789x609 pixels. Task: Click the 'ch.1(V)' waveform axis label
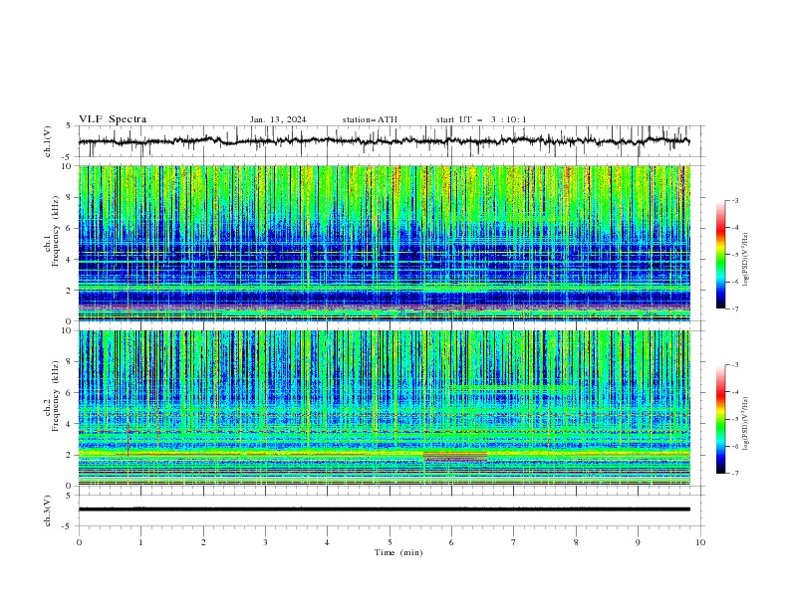point(48,141)
